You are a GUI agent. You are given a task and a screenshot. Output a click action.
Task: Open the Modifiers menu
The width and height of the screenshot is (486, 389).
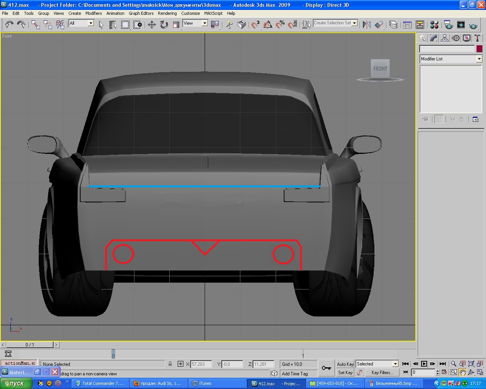coord(93,13)
